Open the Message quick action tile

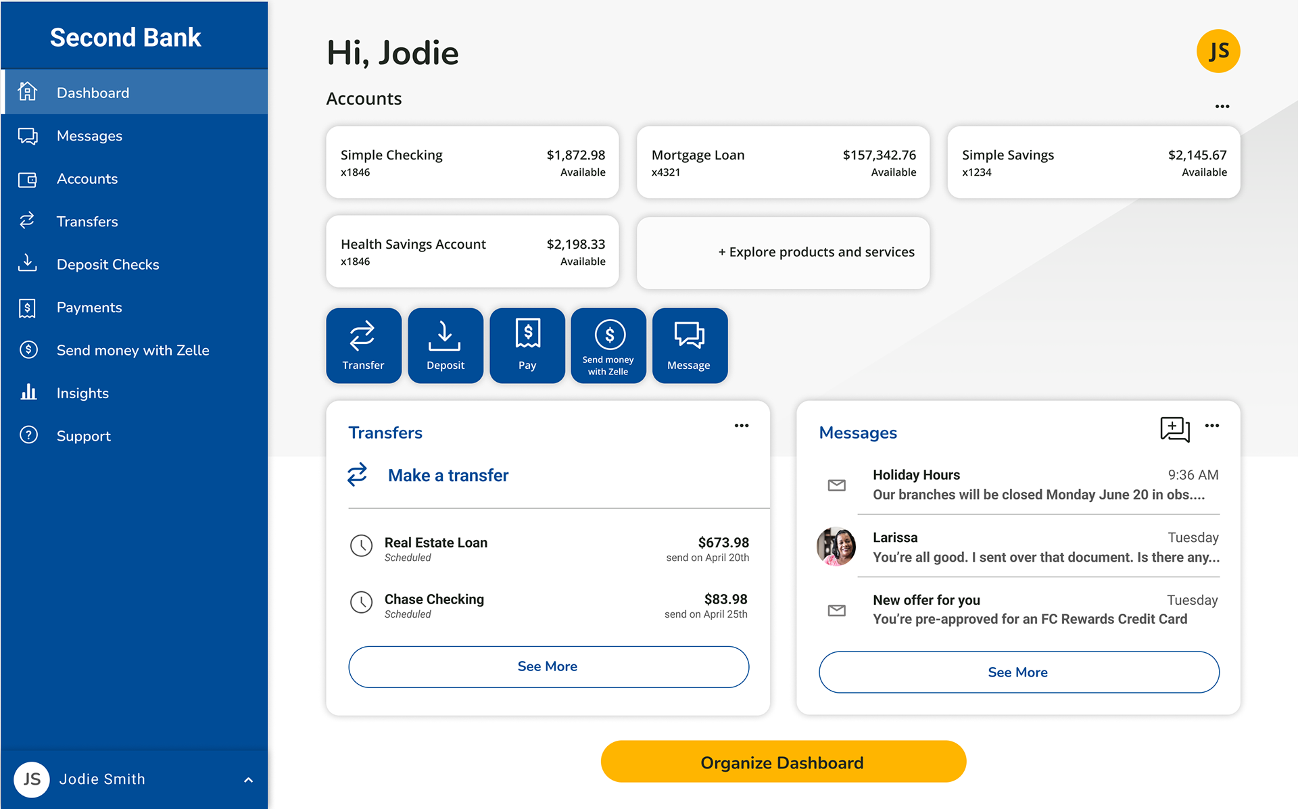coord(690,345)
